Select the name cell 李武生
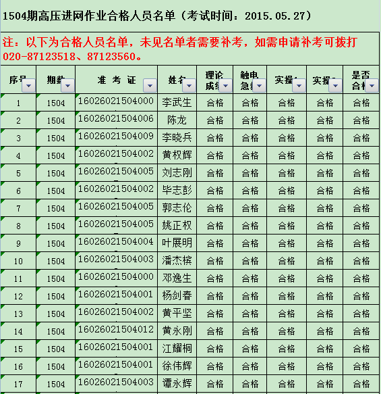Screen dimensions: 381x394 (x=177, y=103)
